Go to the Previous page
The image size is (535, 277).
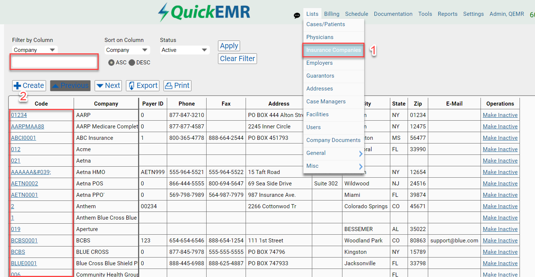[x=70, y=86]
